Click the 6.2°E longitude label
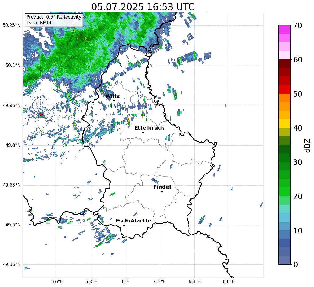This screenshot has width=314, height=287. (x=160, y=282)
